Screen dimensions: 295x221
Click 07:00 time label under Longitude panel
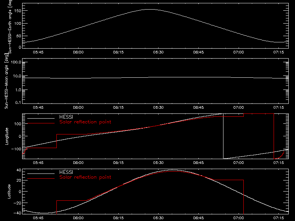239,163
